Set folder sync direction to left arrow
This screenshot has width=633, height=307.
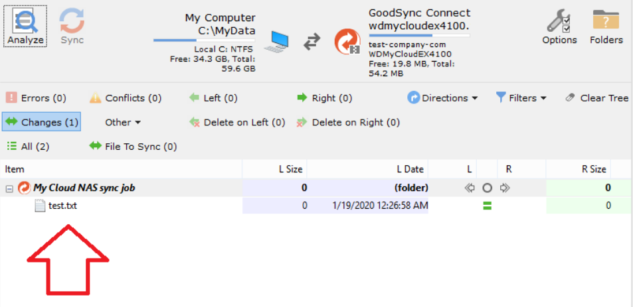click(470, 188)
